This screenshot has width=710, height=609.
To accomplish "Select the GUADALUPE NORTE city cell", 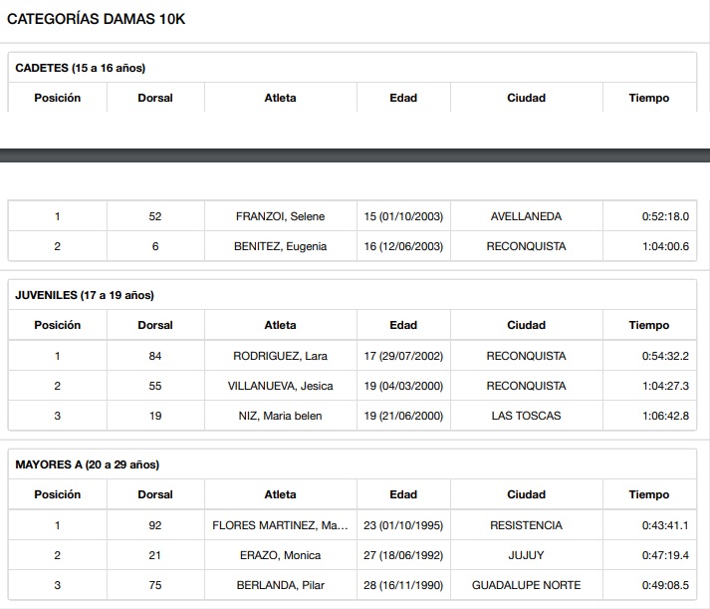I will (526, 585).
